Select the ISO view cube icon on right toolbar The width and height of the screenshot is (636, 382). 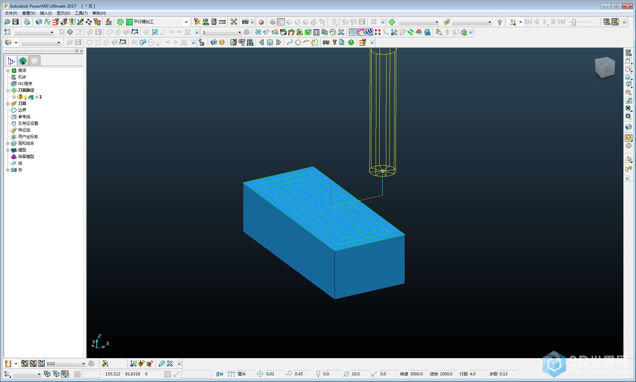[x=628, y=84]
